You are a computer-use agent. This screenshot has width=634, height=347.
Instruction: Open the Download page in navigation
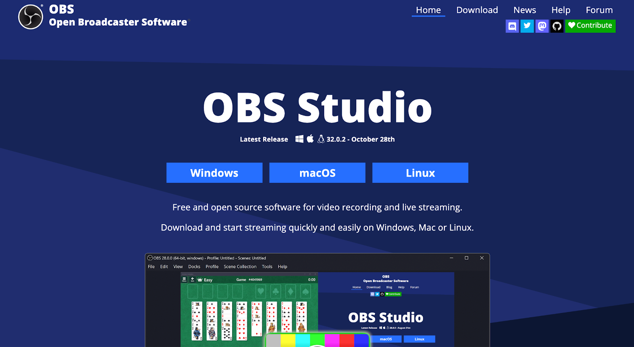[477, 10]
